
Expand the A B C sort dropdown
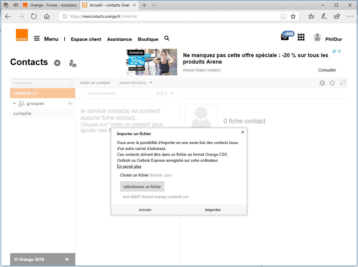coord(172,94)
